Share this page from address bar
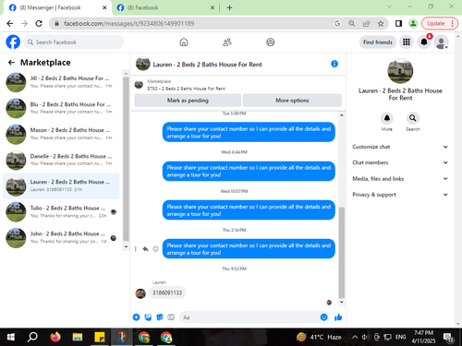 [x=366, y=23]
